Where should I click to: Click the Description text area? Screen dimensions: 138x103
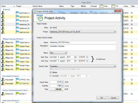tap(83, 47)
